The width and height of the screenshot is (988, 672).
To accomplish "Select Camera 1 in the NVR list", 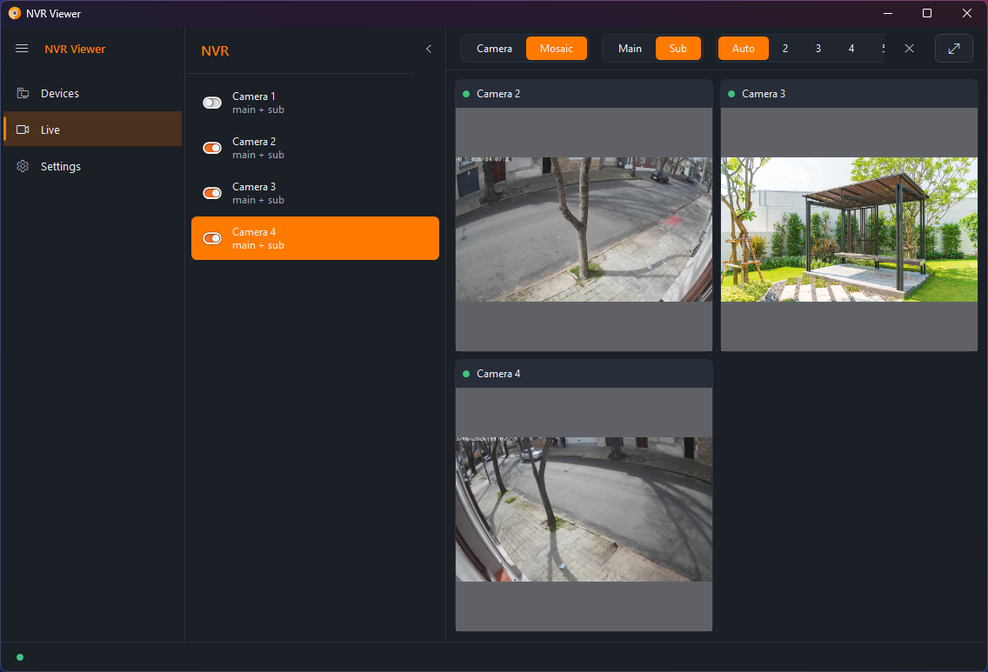I will pos(315,103).
